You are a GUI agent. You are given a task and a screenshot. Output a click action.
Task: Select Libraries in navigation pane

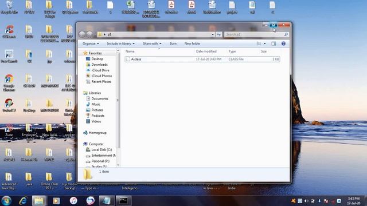point(95,93)
